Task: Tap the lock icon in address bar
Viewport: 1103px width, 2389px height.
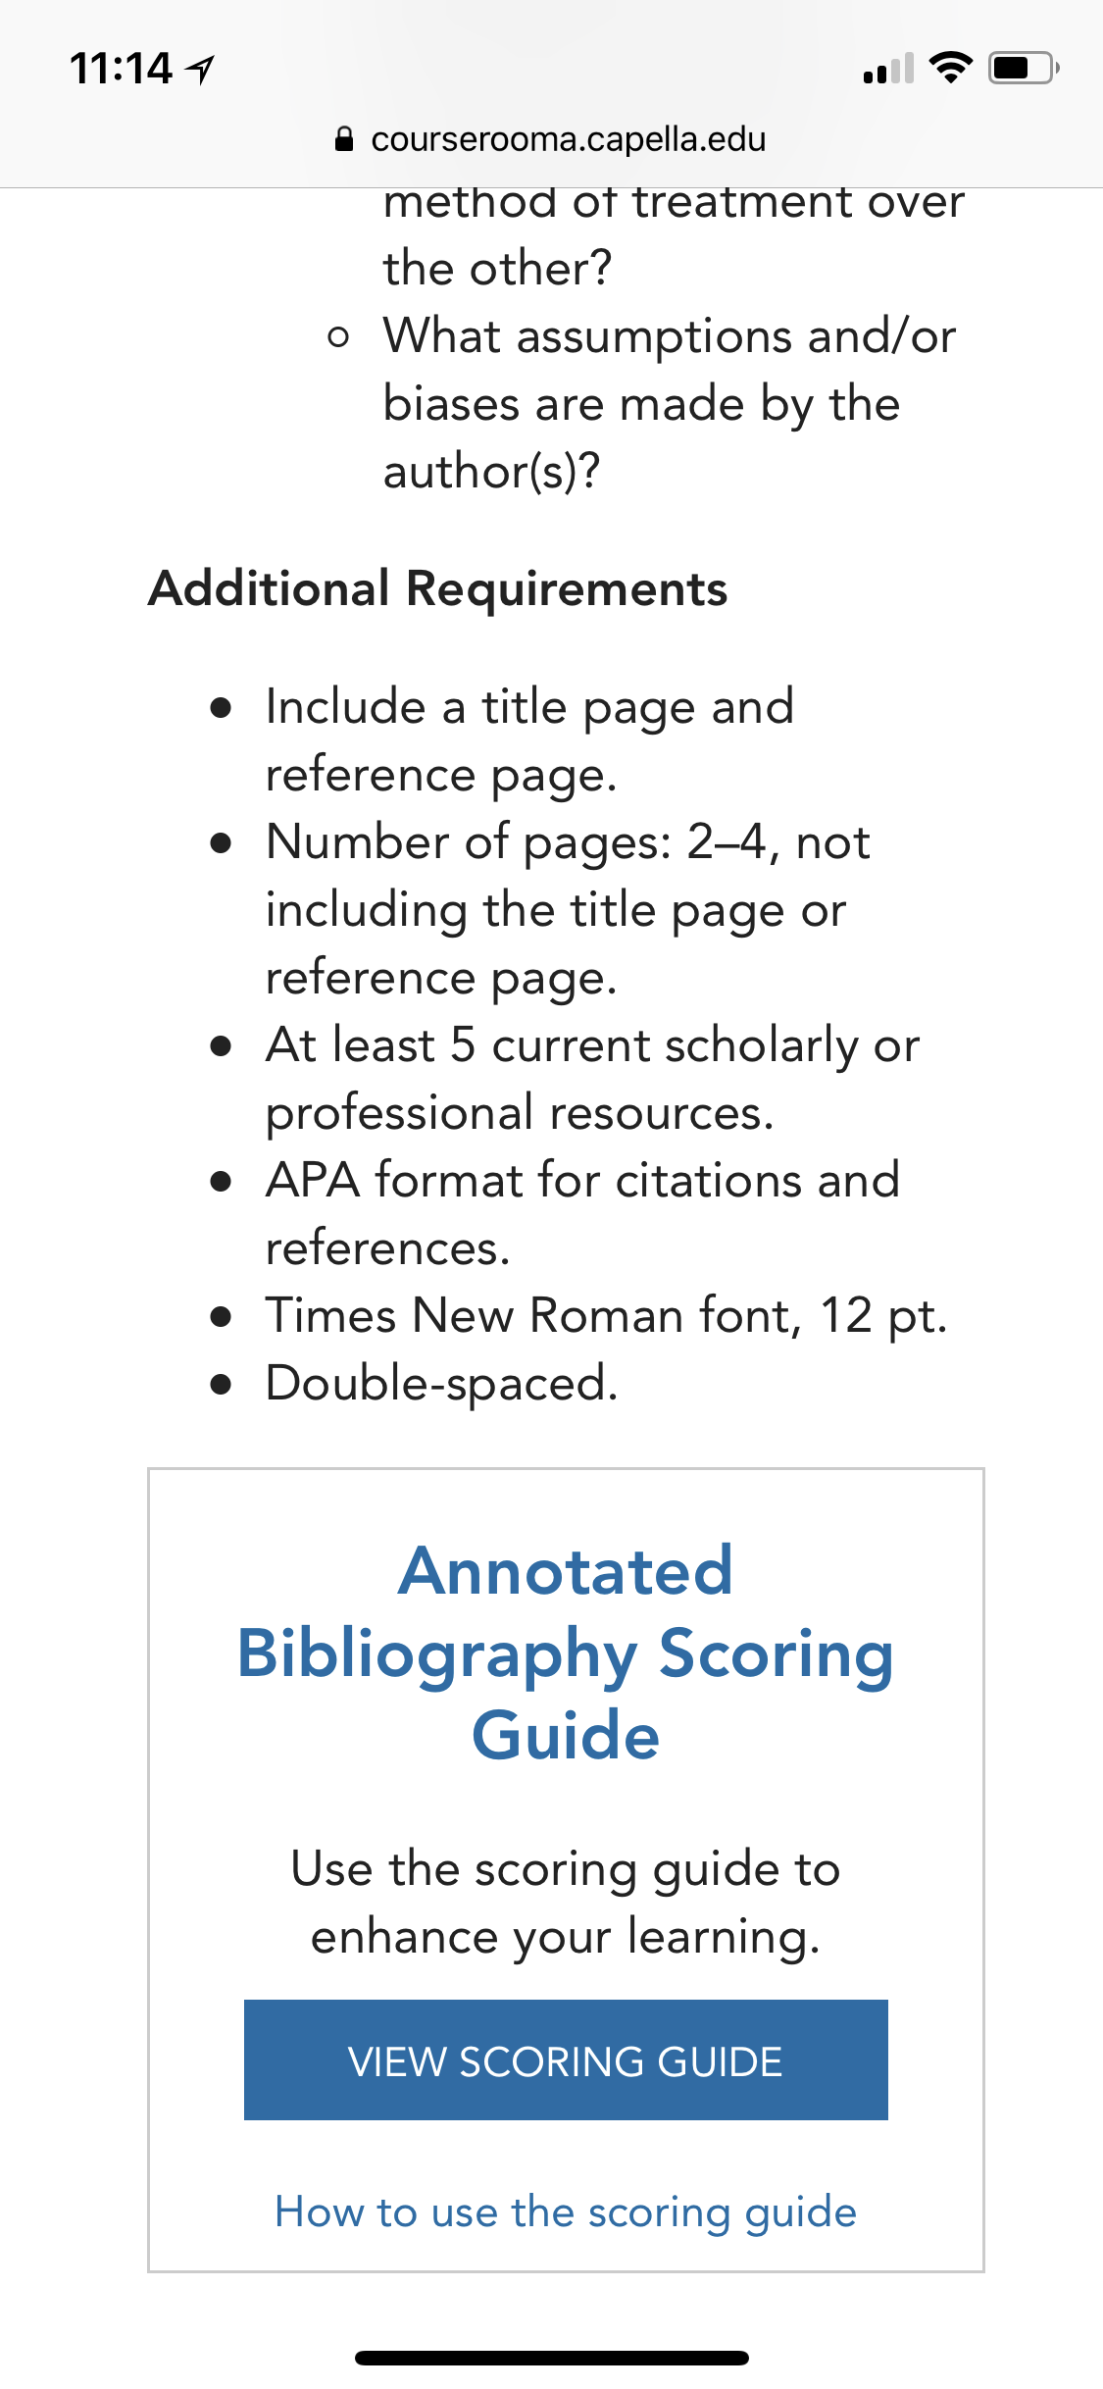Action: point(344,139)
